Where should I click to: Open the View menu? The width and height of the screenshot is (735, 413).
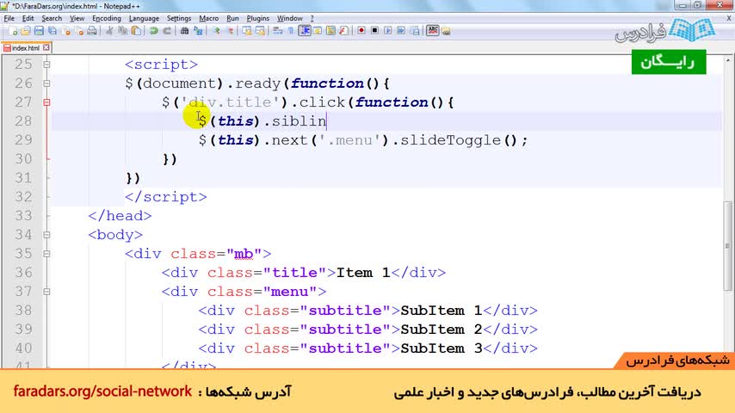tap(77, 18)
